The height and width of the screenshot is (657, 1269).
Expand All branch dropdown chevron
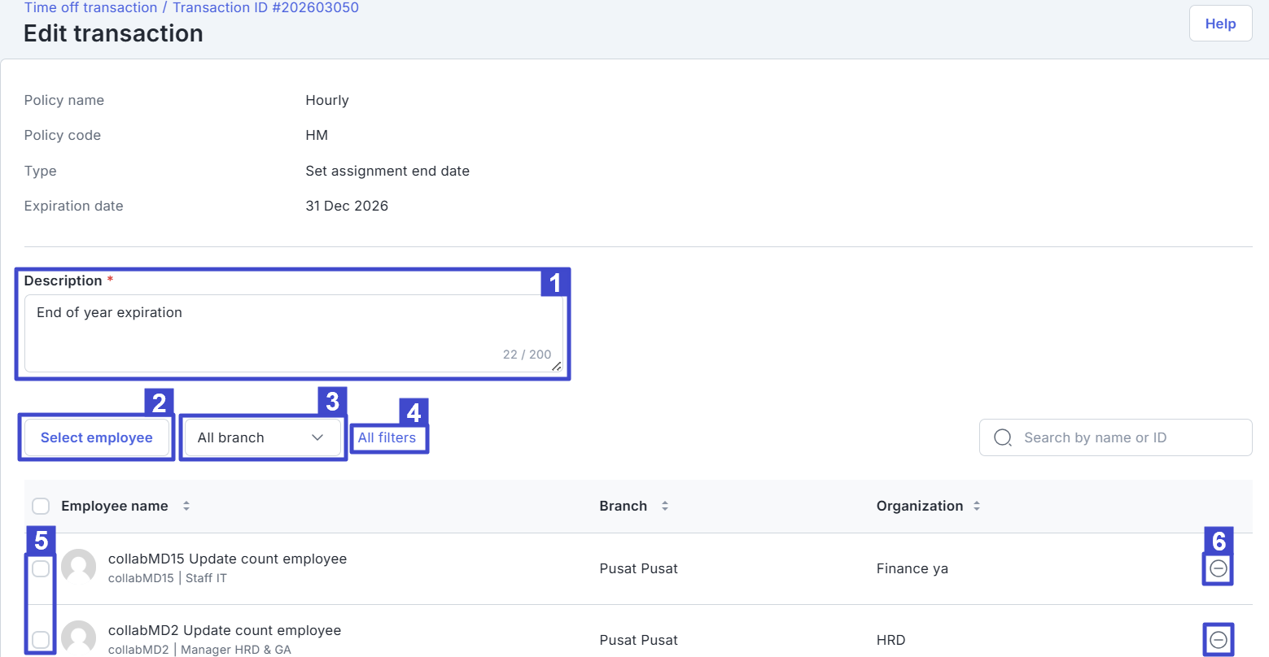click(x=317, y=437)
